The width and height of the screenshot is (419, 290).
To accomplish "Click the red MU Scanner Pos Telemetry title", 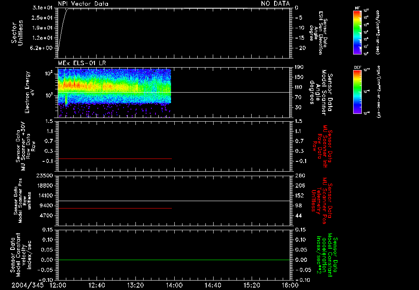I will (322, 201).
